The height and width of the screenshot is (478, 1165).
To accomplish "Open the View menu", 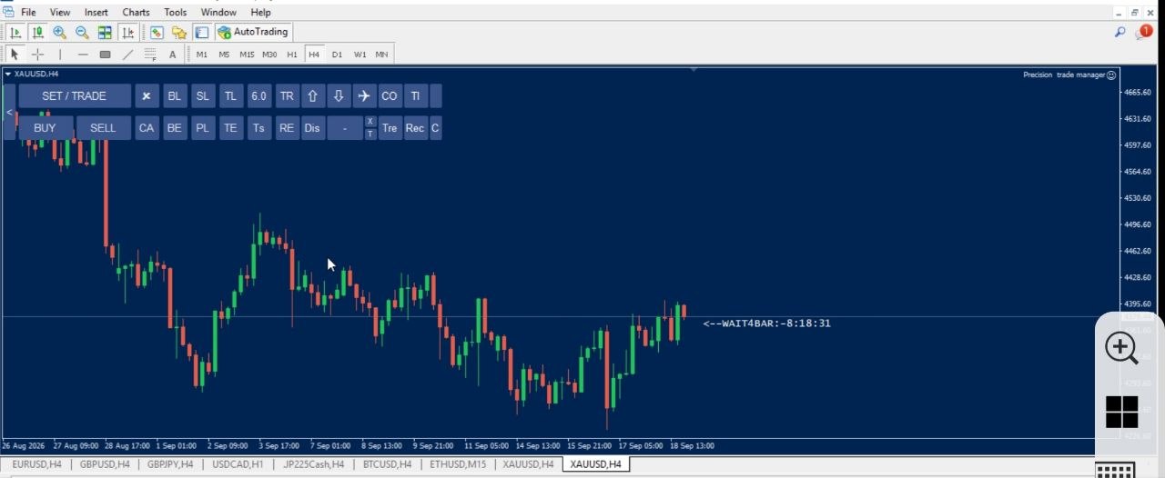I will [x=60, y=12].
